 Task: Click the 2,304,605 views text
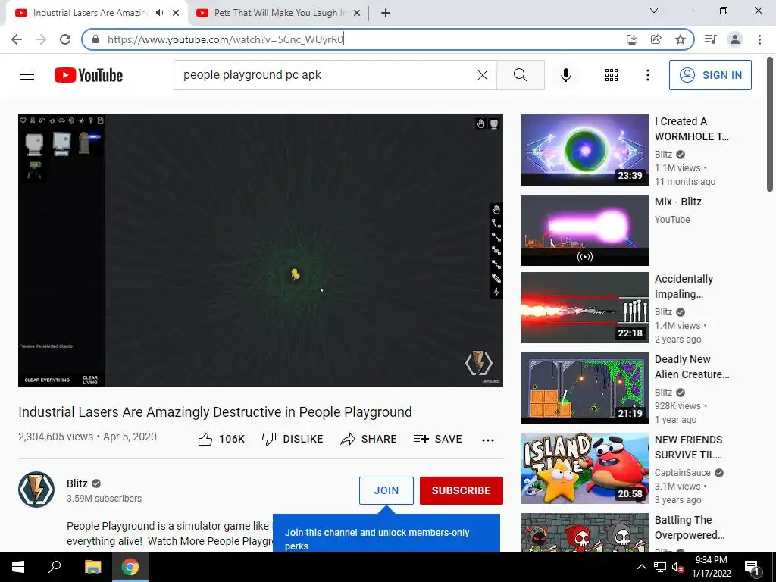(55, 436)
